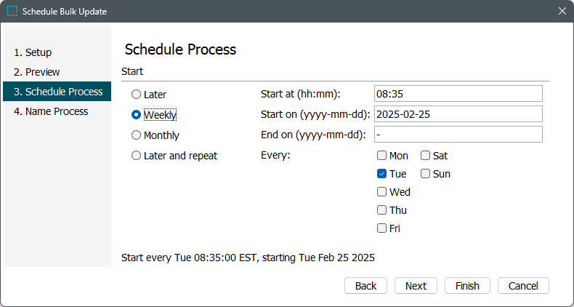Close the Schedule Bulk Update dialog
The height and width of the screenshot is (307, 574).
click(562, 11)
